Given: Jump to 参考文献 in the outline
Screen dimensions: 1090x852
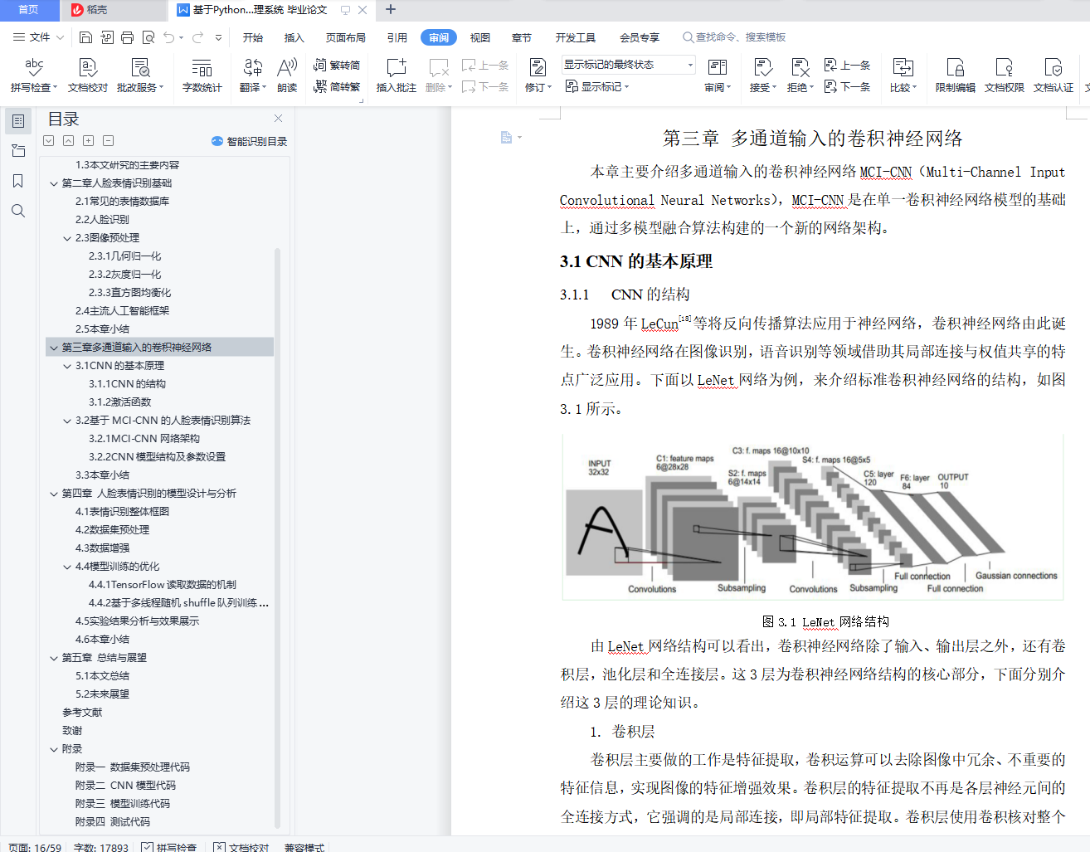Looking at the screenshot, I should coord(82,713).
